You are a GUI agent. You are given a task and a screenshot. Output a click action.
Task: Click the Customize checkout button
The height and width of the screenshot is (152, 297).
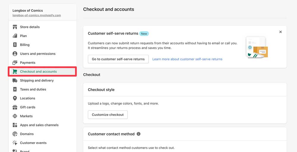pyautogui.click(x=108, y=115)
